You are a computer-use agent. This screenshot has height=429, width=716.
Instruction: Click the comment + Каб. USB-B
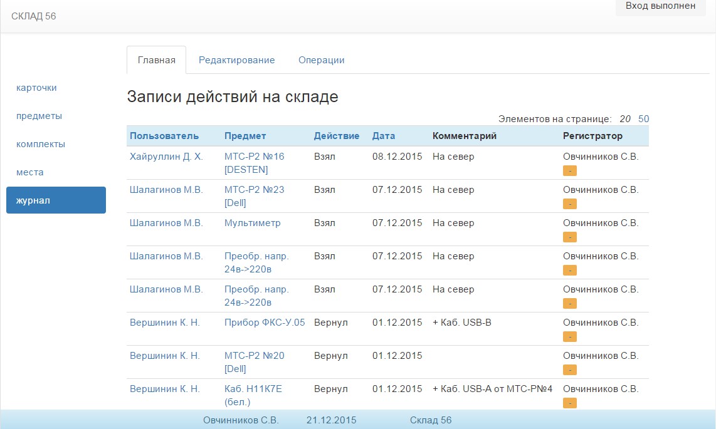coord(462,323)
